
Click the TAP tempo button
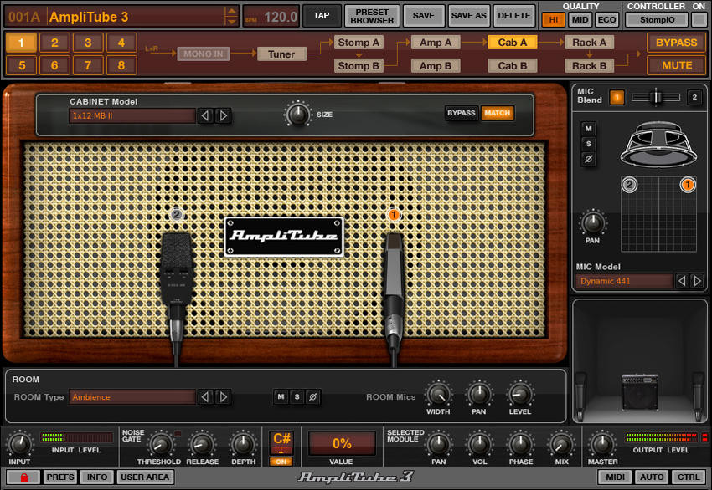point(322,15)
